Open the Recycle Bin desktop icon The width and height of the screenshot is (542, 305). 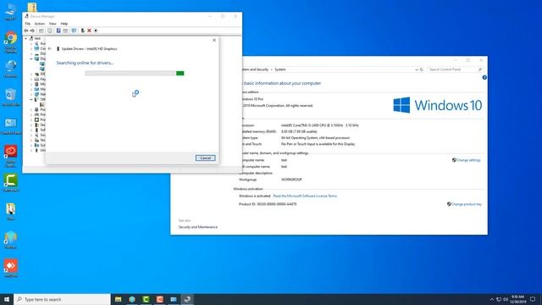pyautogui.click(x=11, y=97)
